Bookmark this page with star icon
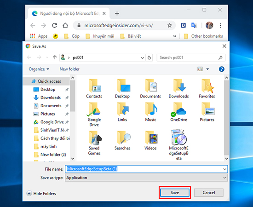253x207 pixels. click(x=169, y=25)
